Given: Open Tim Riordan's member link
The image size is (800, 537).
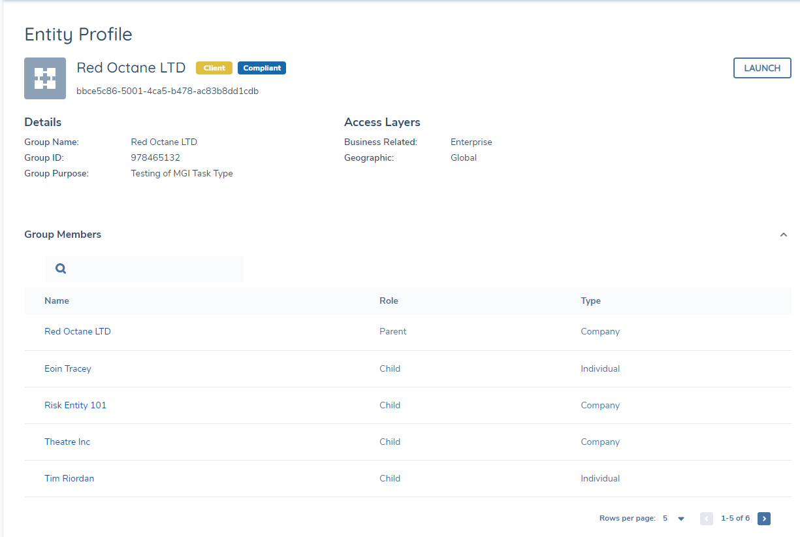Looking at the screenshot, I should [69, 478].
